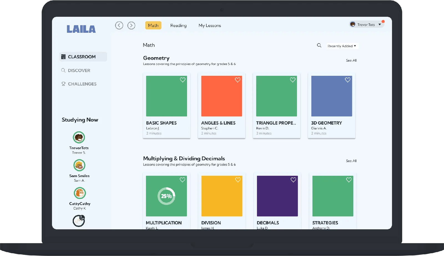
Task: Click the Challenges trophy icon
Action: [63, 84]
